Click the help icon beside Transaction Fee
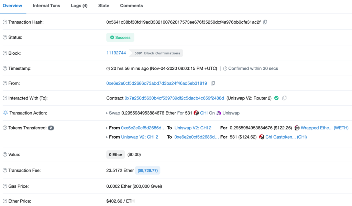This screenshot has height=206, width=352. 5,170
